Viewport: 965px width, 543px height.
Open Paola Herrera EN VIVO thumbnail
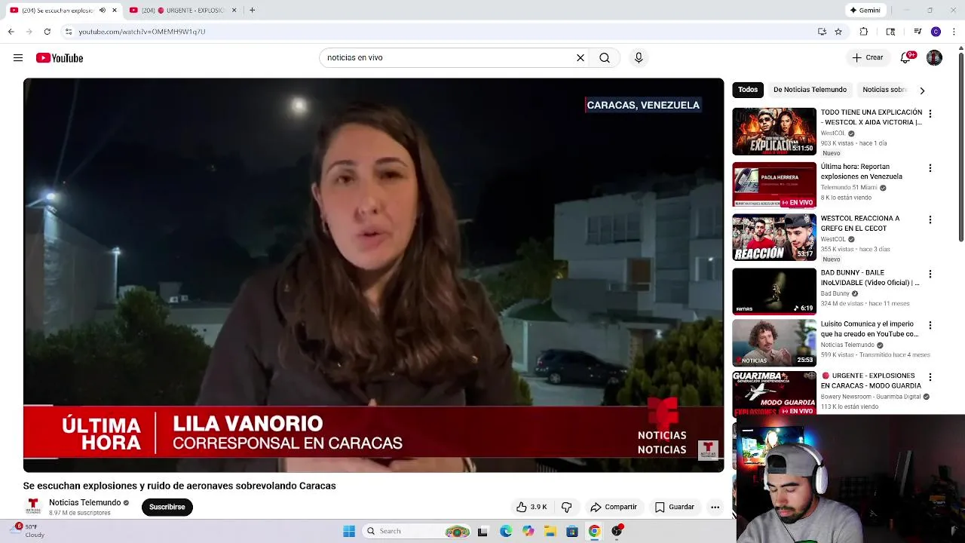[x=774, y=185]
